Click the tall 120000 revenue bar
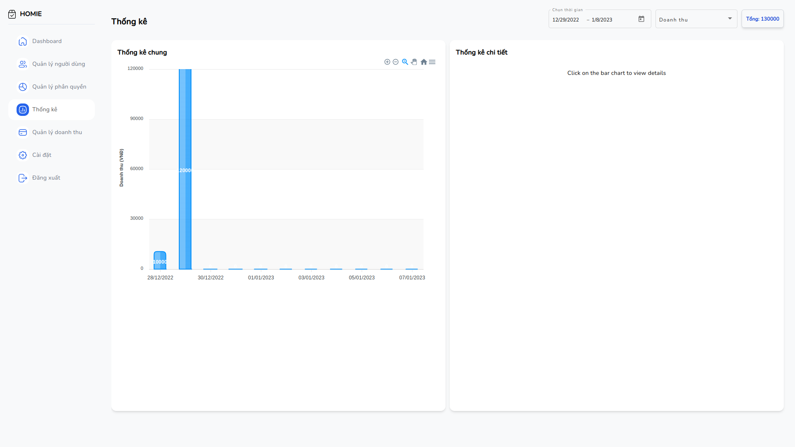The image size is (795, 447). (x=185, y=169)
